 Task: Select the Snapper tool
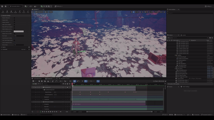pyautogui.click(x=16, y=11)
